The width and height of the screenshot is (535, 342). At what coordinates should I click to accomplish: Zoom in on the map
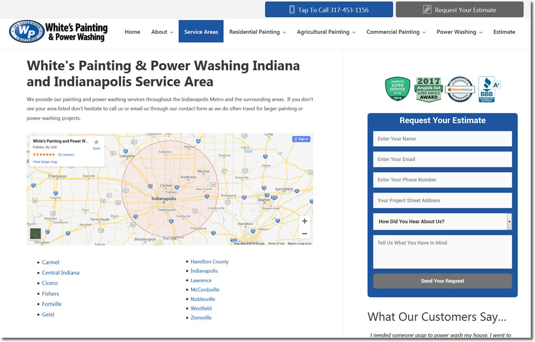[x=305, y=221]
